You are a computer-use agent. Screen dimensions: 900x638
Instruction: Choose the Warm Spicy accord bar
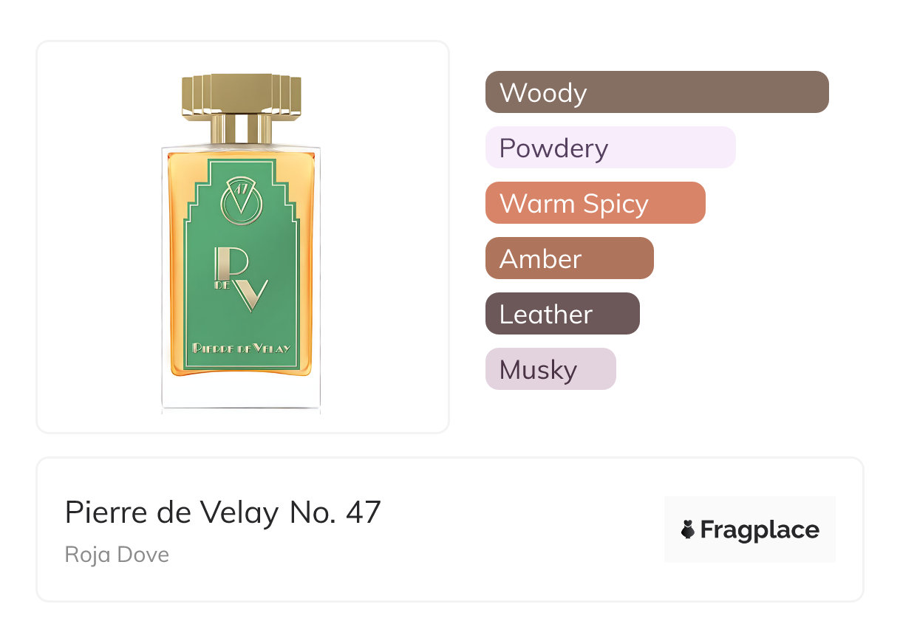pyautogui.click(x=595, y=203)
